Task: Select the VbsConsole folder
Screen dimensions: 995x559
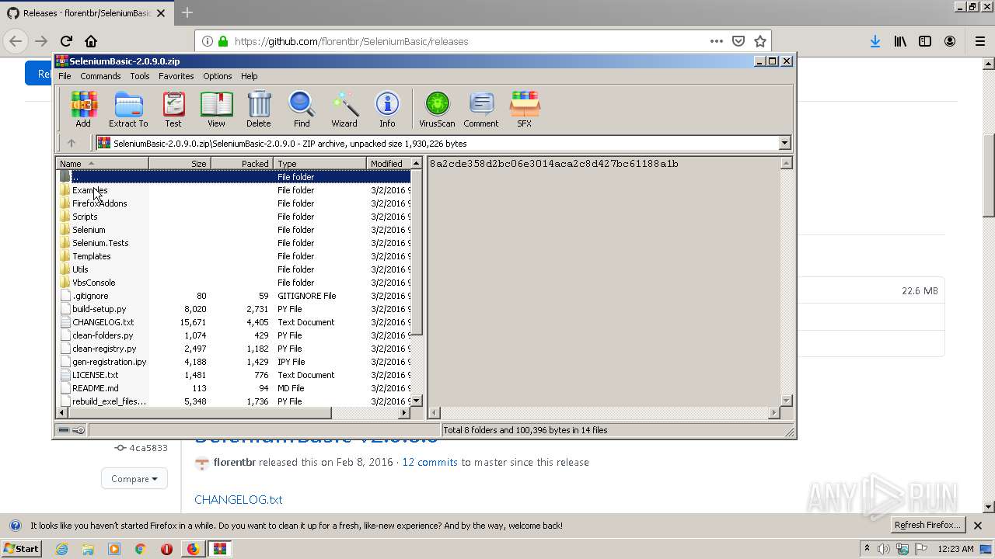Action: [93, 283]
